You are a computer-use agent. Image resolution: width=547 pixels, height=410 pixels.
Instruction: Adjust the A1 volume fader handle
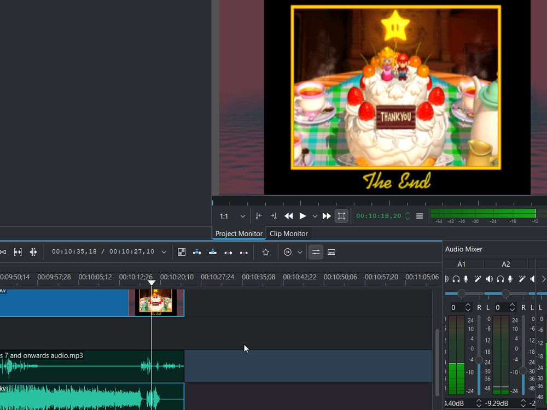tap(479, 360)
